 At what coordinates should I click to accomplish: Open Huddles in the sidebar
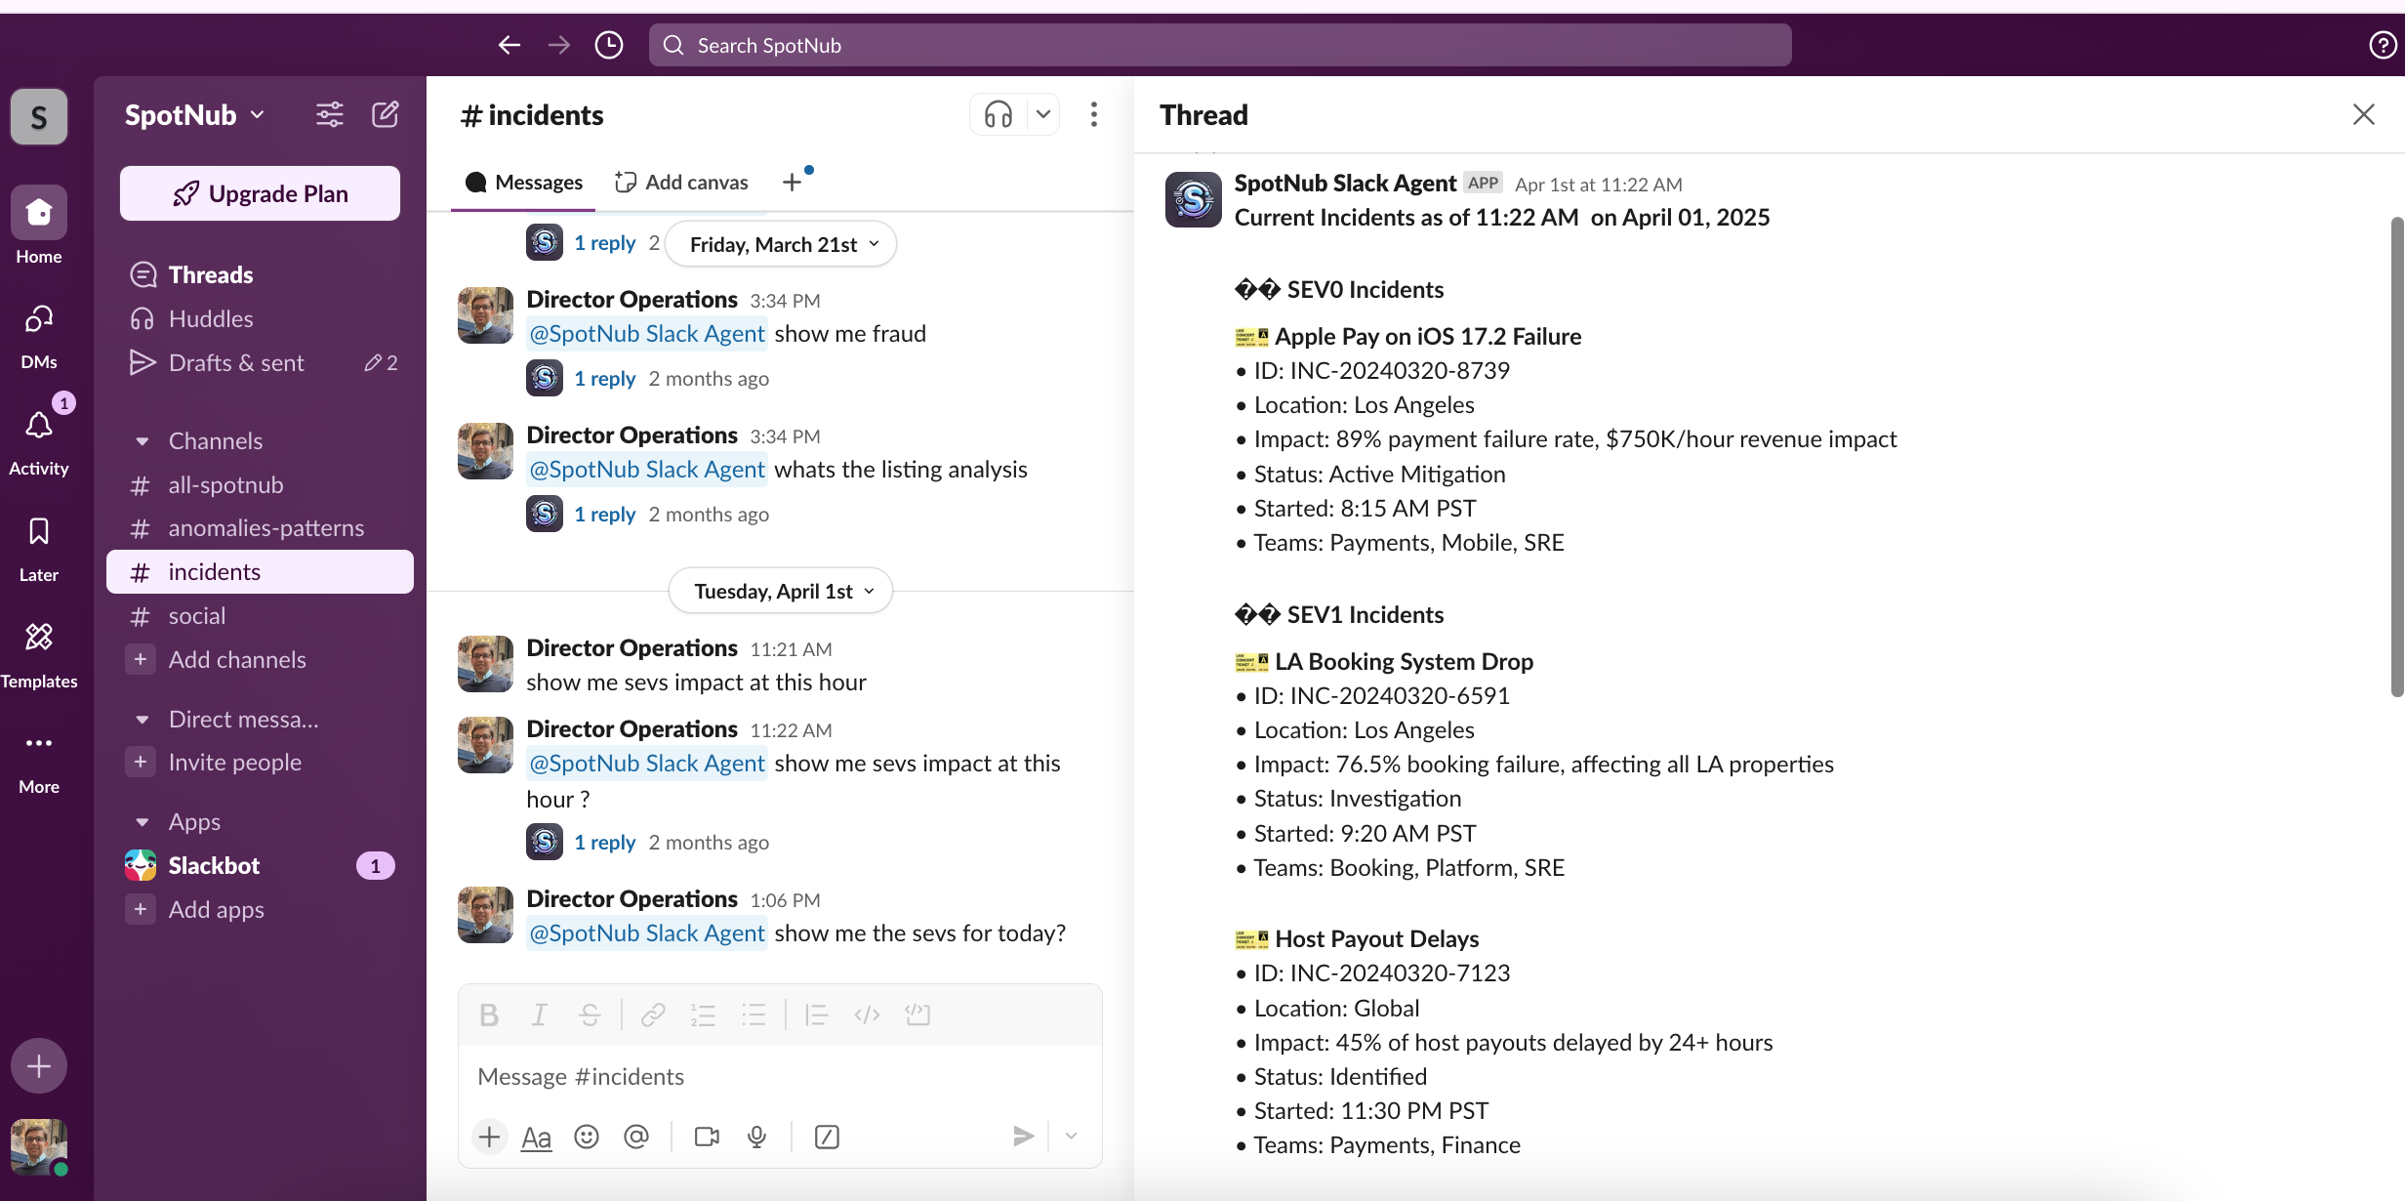coord(260,319)
